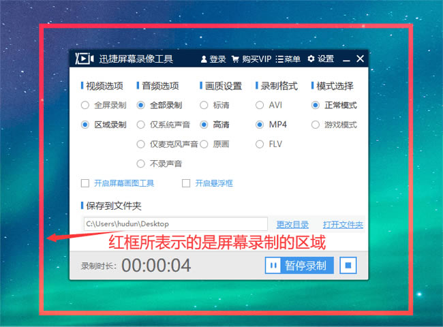Click the app logo camera icon
Screen dimensions: 443x327
click(85, 59)
